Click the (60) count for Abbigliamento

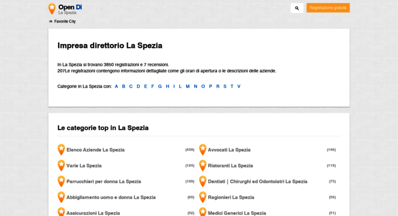[x=191, y=197]
